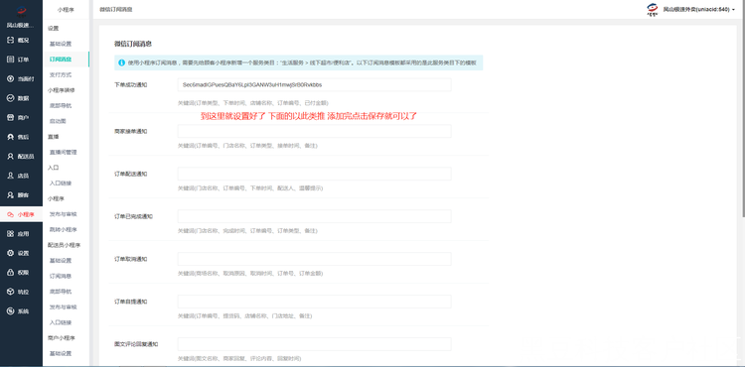Image resolution: width=745 pixels, height=367 pixels.
Task: Click the blue info icon in notice banner
Action: pyautogui.click(x=121, y=62)
